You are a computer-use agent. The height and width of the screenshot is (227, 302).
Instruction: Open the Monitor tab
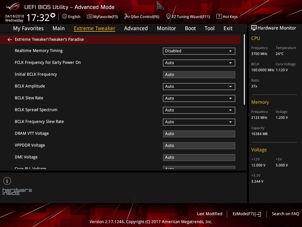tap(166, 28)
